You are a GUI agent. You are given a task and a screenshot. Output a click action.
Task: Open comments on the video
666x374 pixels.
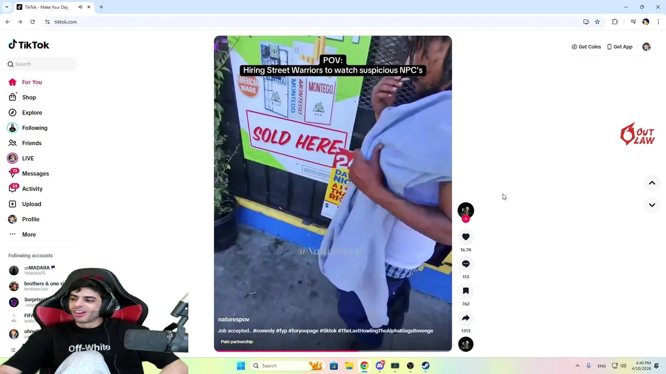coord(466,264)
